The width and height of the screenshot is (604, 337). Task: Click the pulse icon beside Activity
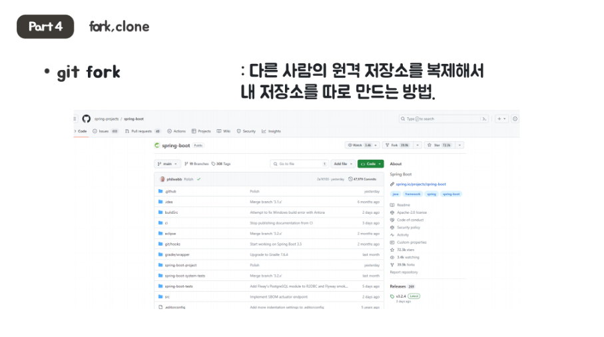392,235
